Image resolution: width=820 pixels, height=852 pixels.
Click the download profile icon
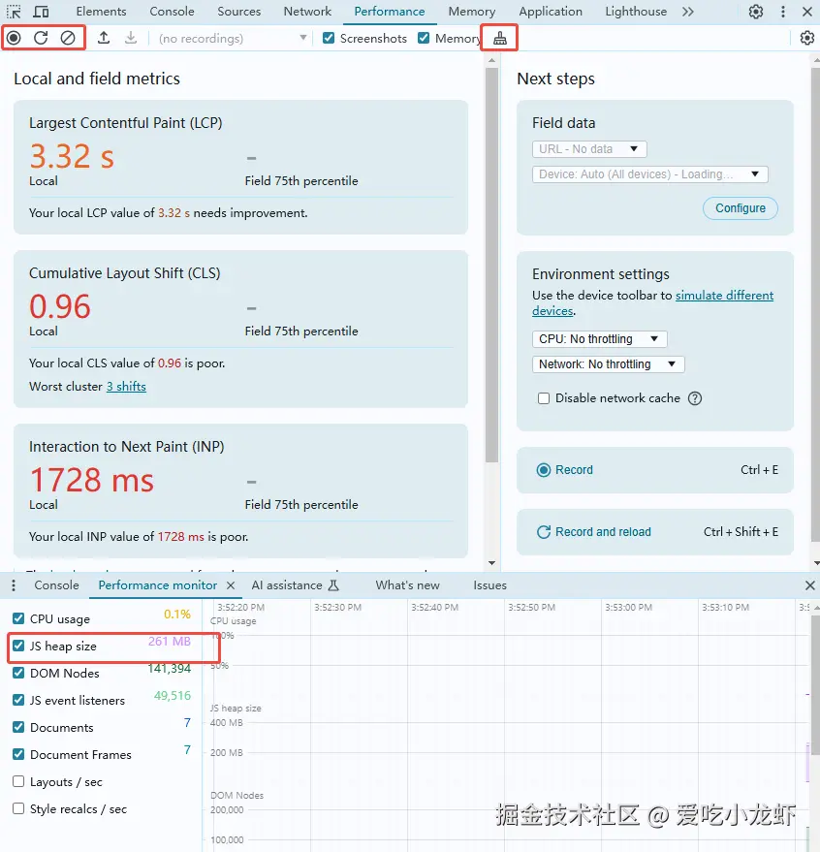[x=131, y=38]
